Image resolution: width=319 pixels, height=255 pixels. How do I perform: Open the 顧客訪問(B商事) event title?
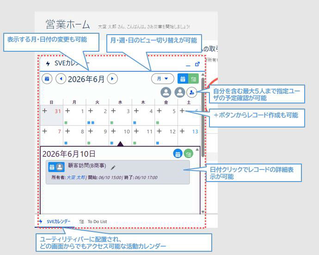[87, 166]
